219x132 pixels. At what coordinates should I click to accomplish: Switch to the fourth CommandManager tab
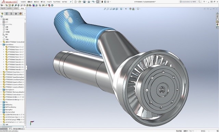click(22, 8)
